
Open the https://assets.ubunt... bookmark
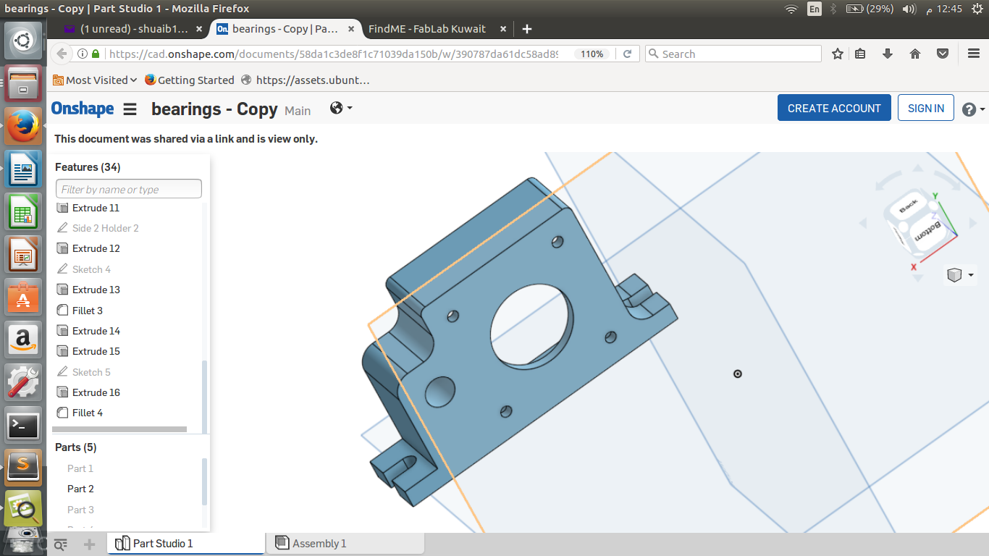click(x=306, y=80)
